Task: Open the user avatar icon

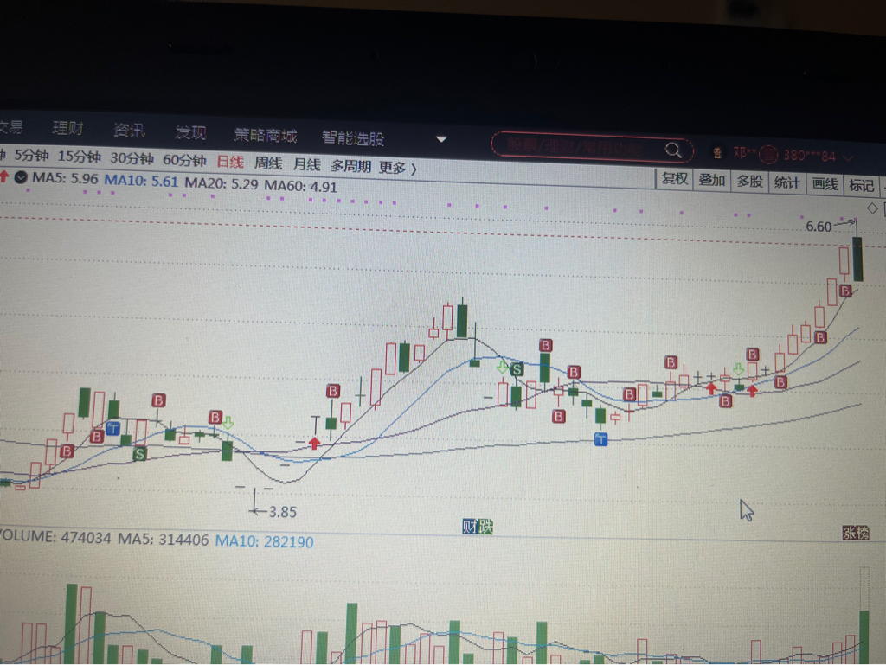Action: click(717, 152)
